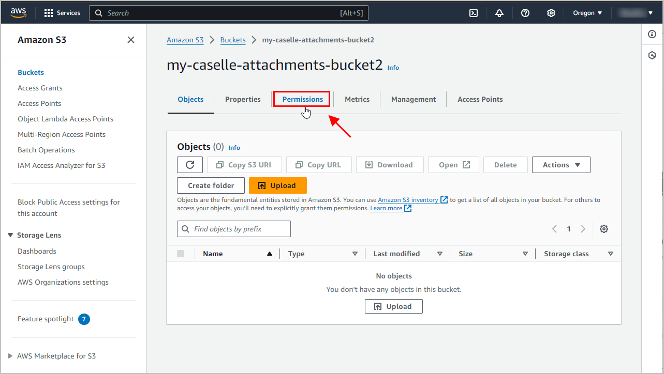
Task: Switch to the Properties tab
Action: click(243, 99)
